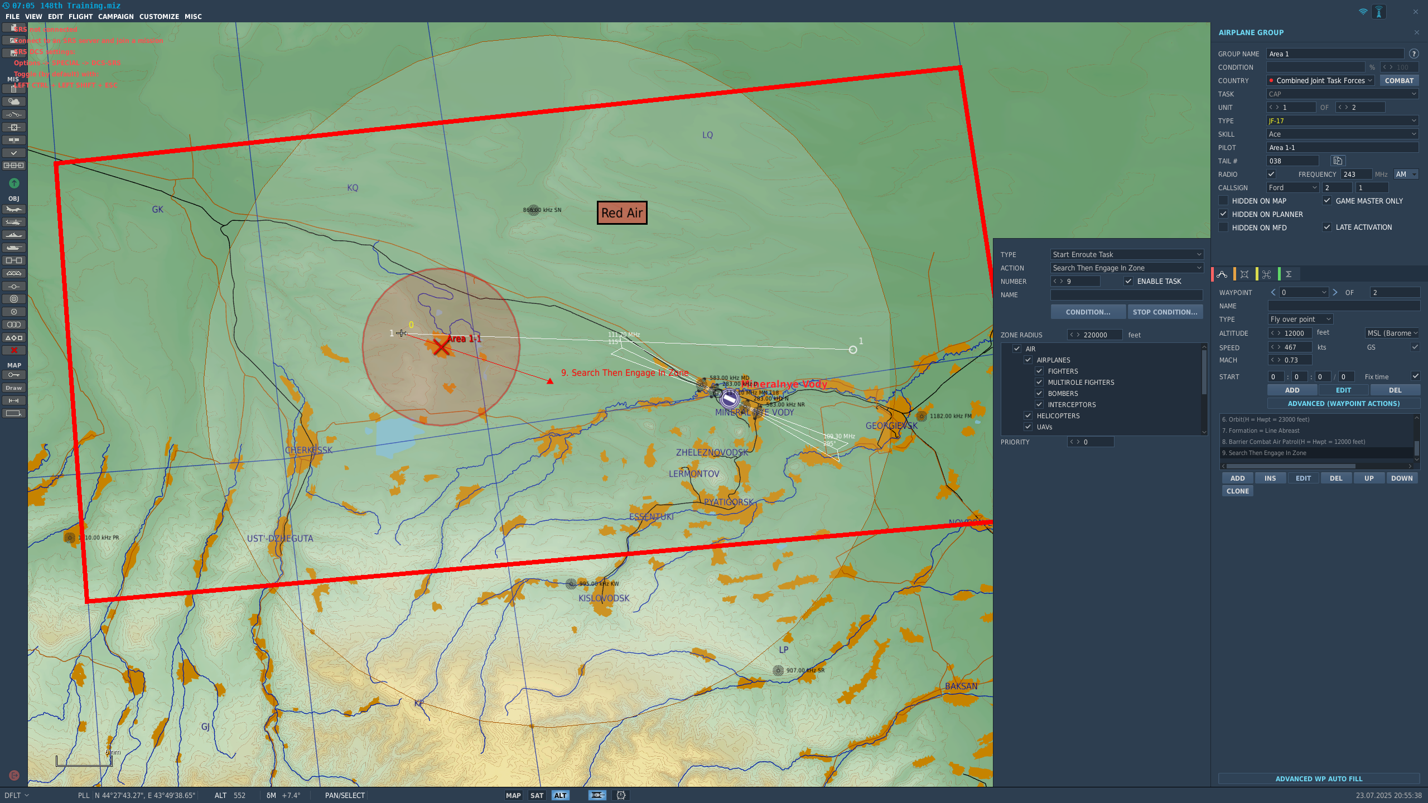This screenshot has width=1428, height=803.
Task: Open the weather settings cloud icon
Action: [x=14, y=101]
